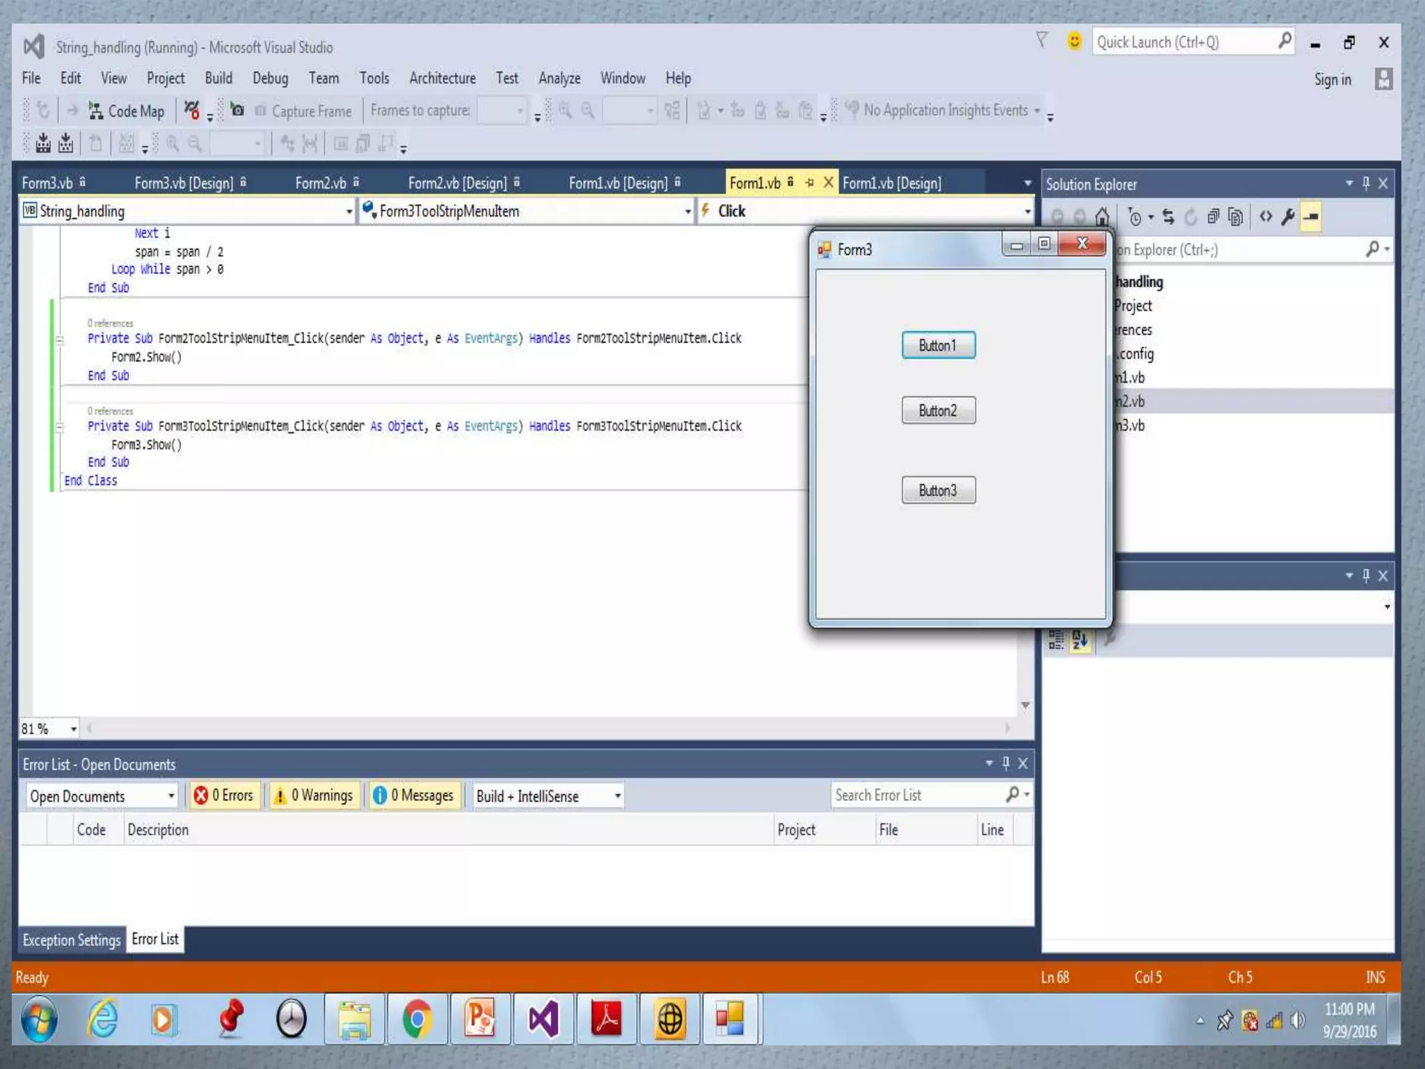1425x1069 pixels.
Task: Open Adobe Acrobat from the taskbar
Action: pos(606,1020)
